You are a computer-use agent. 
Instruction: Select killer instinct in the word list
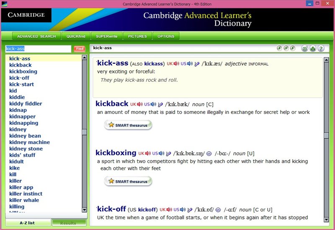pyautogui.click(x=26, y=194)
